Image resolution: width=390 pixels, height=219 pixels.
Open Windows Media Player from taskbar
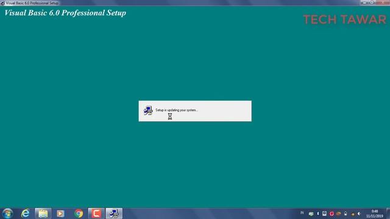(60, 214)
